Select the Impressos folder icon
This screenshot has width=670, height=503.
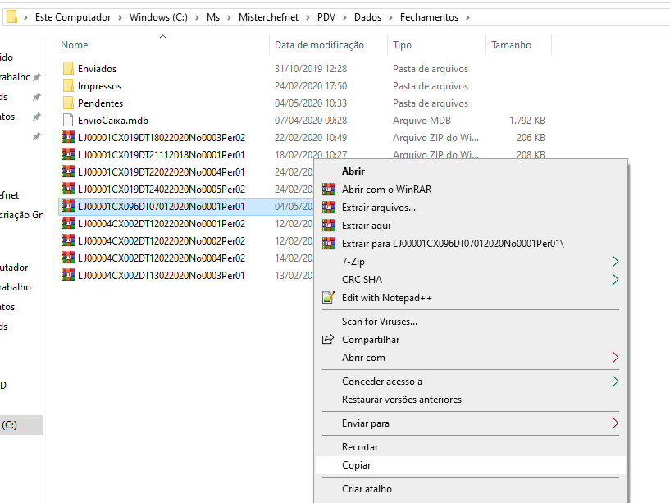(68, 86)
